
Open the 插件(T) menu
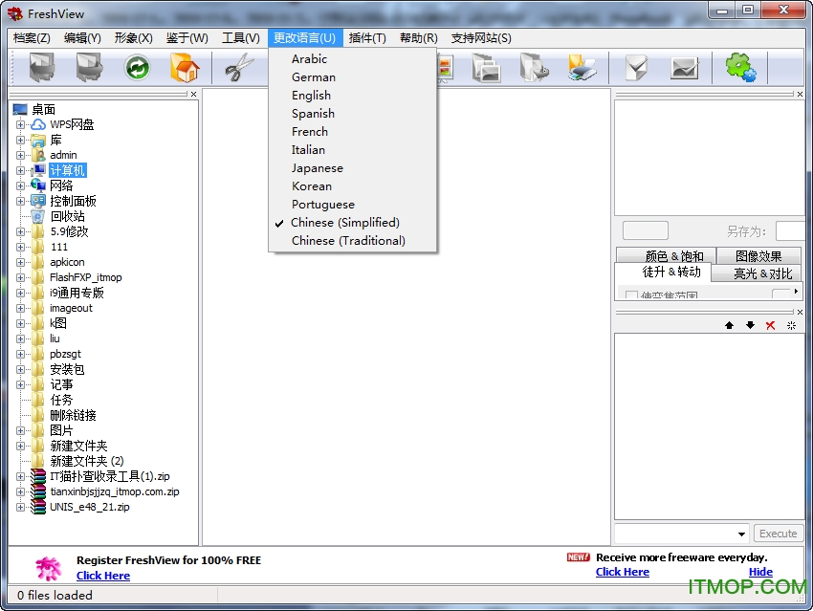367,38
